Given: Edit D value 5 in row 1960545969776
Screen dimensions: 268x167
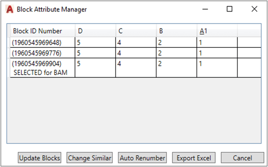Looking at the screenshot, I should (95, 53).
